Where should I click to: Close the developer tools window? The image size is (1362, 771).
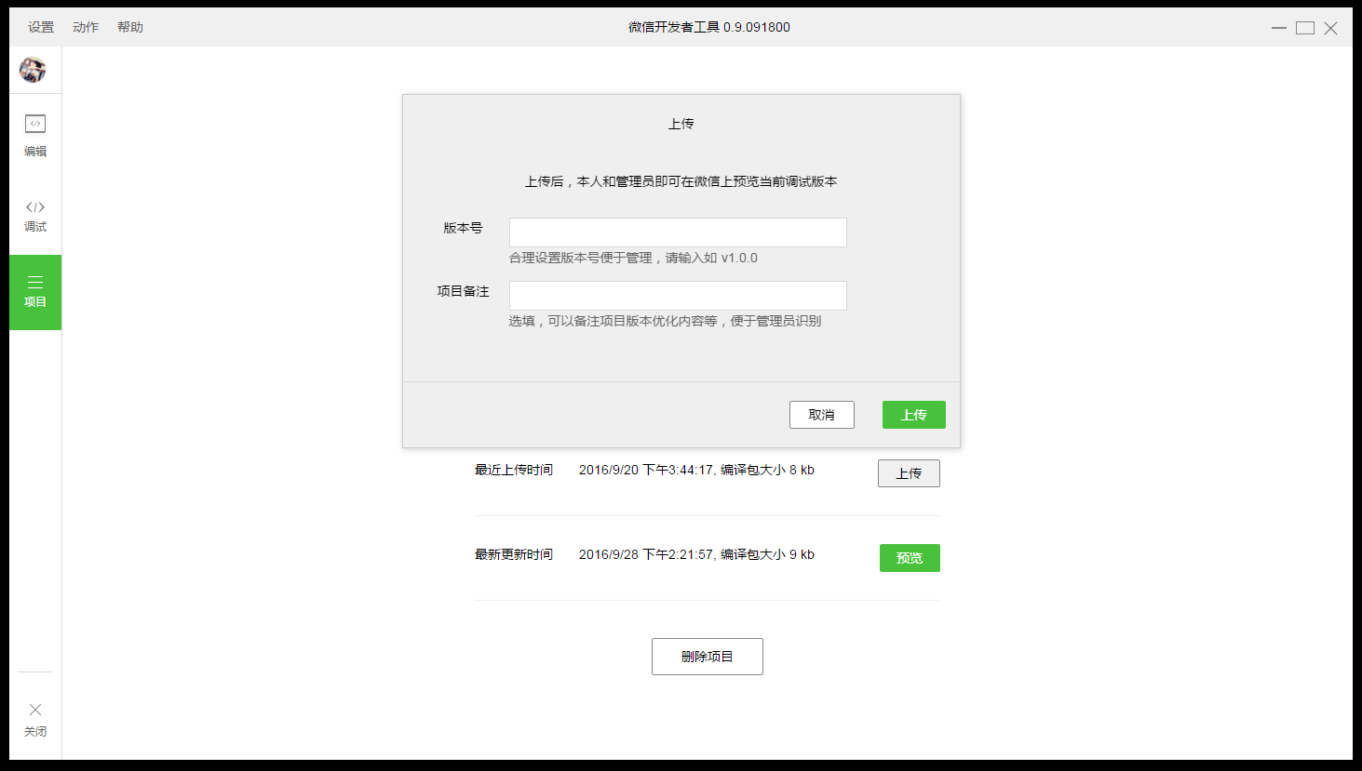coord(1330,28)
